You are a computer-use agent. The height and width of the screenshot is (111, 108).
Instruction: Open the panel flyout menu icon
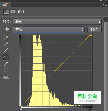[x=105, y=4]
